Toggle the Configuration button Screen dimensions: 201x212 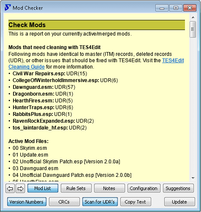(x=144, y=188)
